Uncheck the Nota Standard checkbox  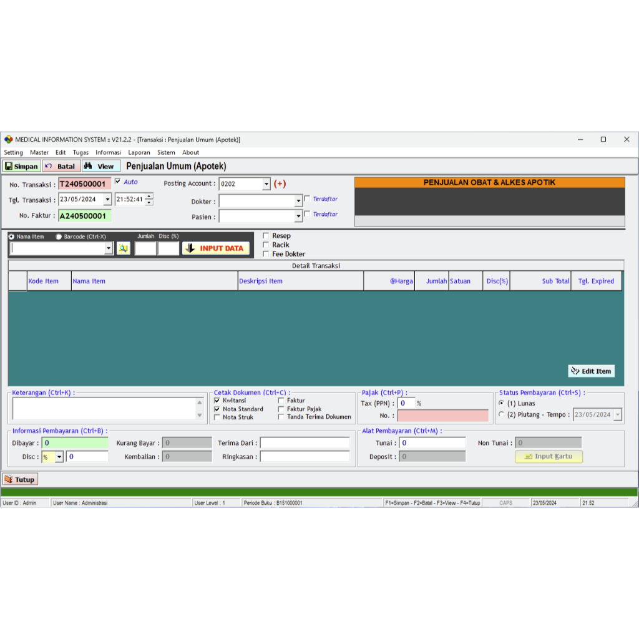217,409
